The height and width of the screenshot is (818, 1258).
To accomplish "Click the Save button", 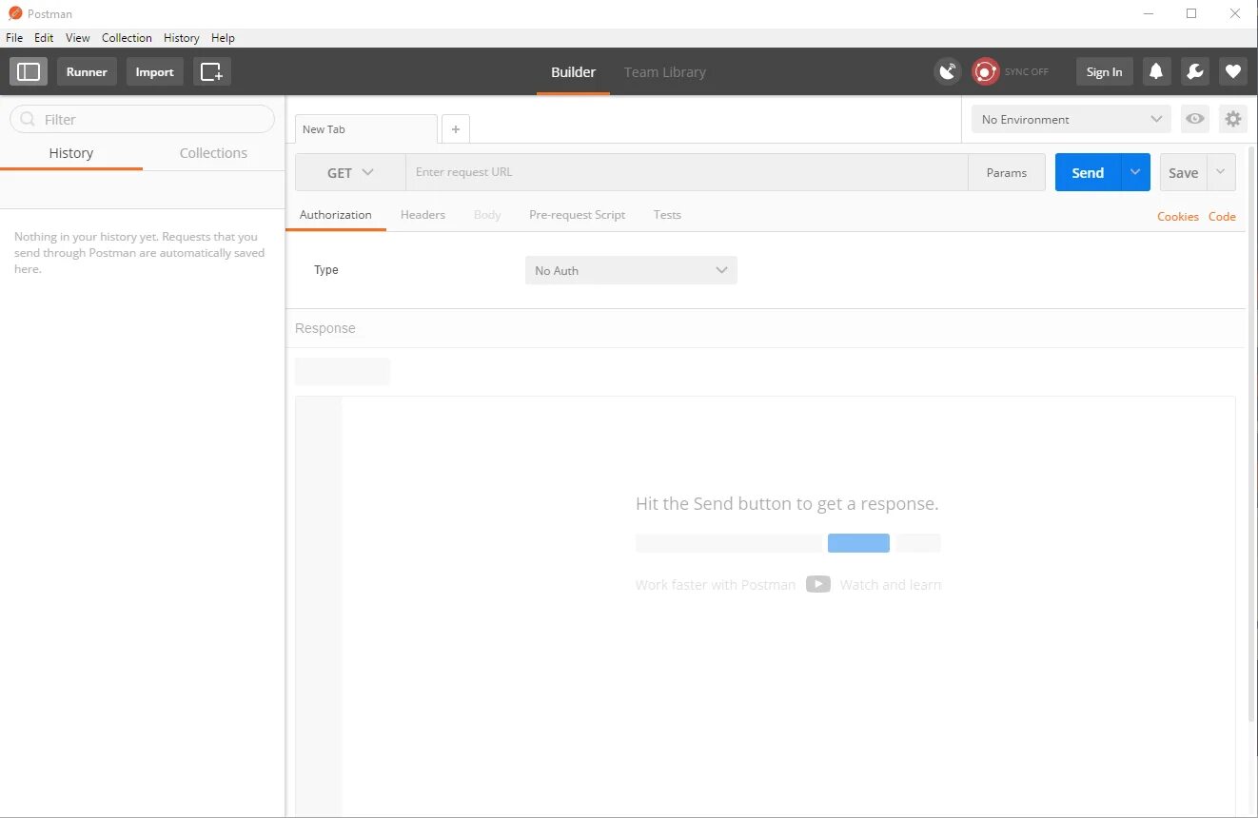I will click(x=1183, y=172).
